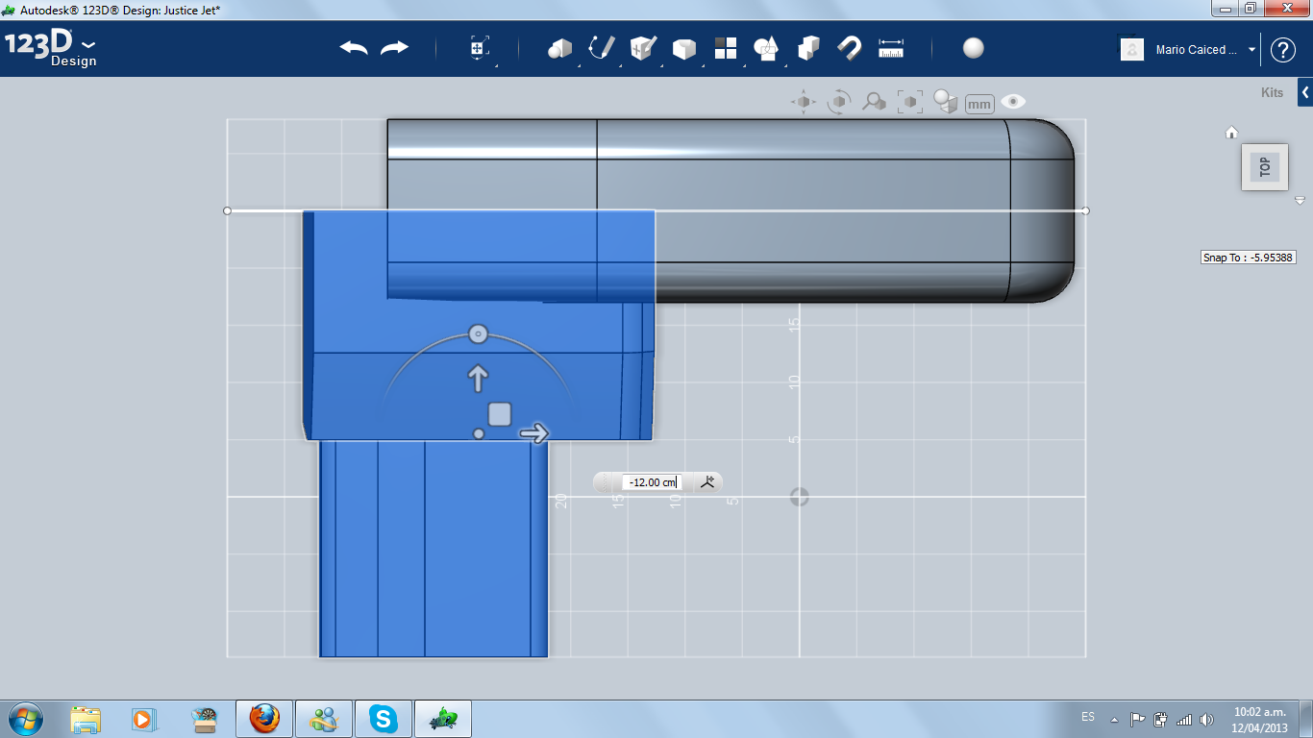Image resolution: width=1313 pixels, height=738 pixels.
Task: Open Windows Live Messenger from the taskbar
Action: 324,719
